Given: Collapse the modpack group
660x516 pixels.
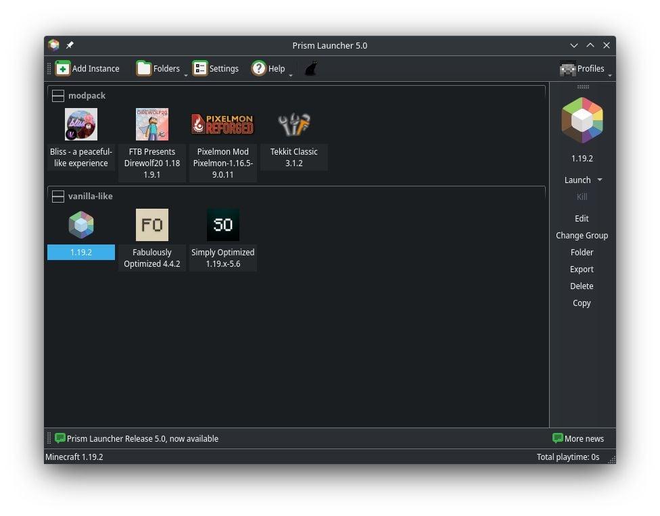Looking at the screenshot, I should [x=57, y=96].
